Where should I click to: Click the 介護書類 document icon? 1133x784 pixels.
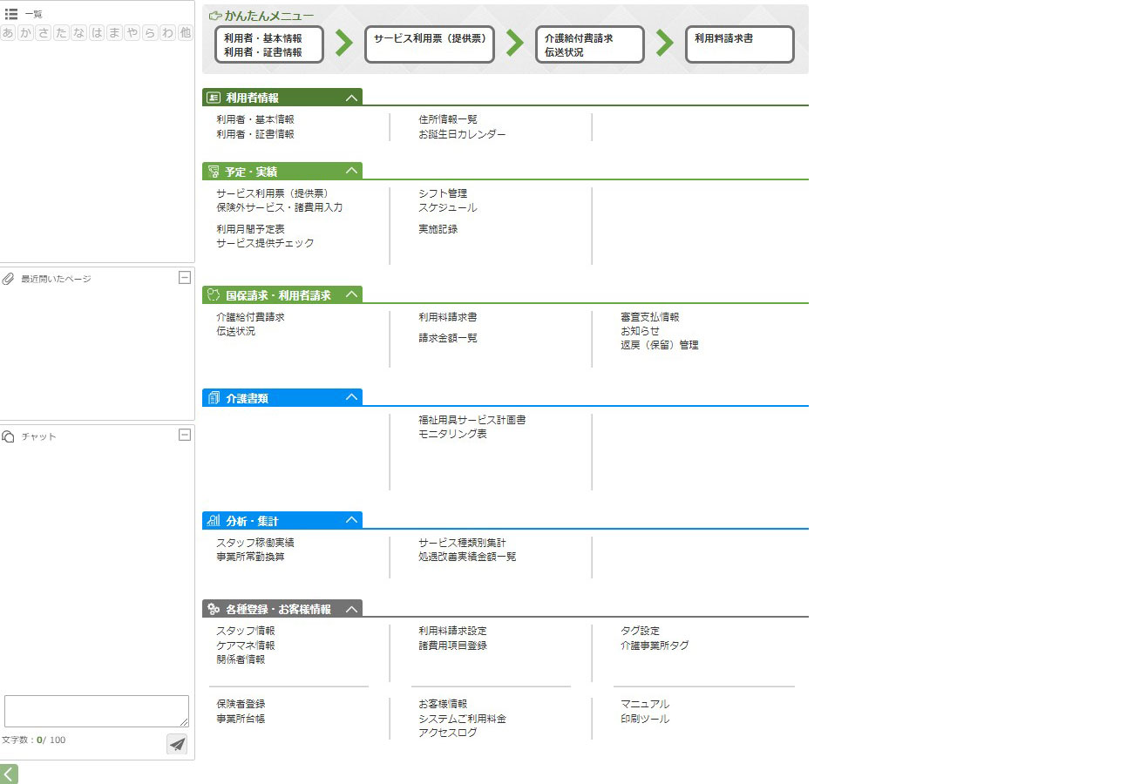click(x=214, y=398)
